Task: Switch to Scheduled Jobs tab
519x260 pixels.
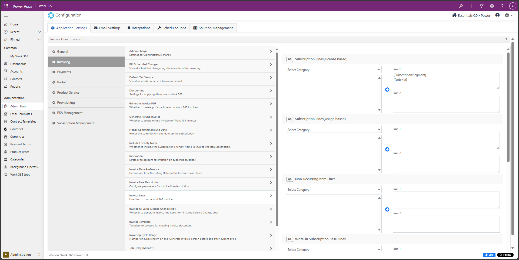Action: pyautogui.click(x=172, y=28)
